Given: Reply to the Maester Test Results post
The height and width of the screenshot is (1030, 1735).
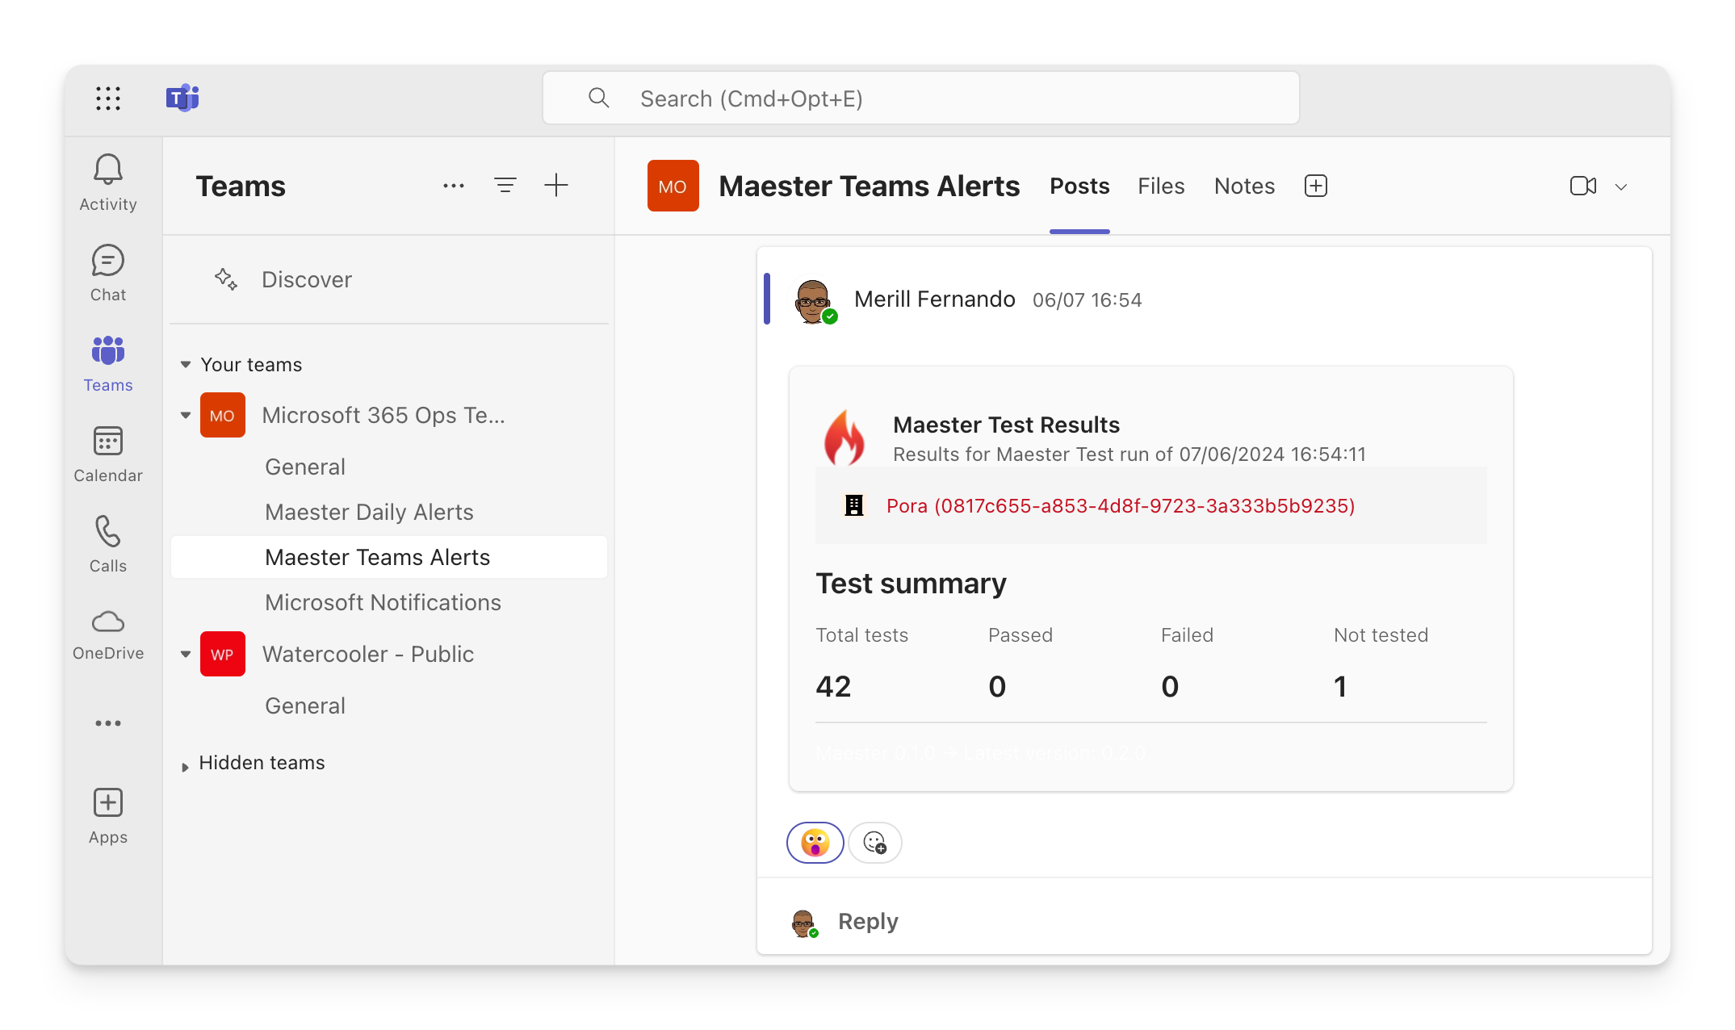Looking at the screenshot, I should 867,920.
